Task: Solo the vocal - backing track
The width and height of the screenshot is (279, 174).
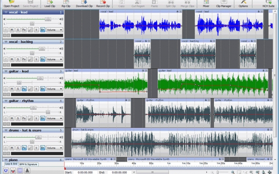Action: pyautogui.click(x=18, y=59)
